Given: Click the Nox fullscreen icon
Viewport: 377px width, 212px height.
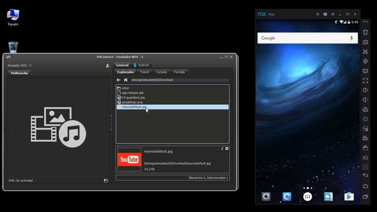Looking at the screenshot, I should tap(365, 81).
